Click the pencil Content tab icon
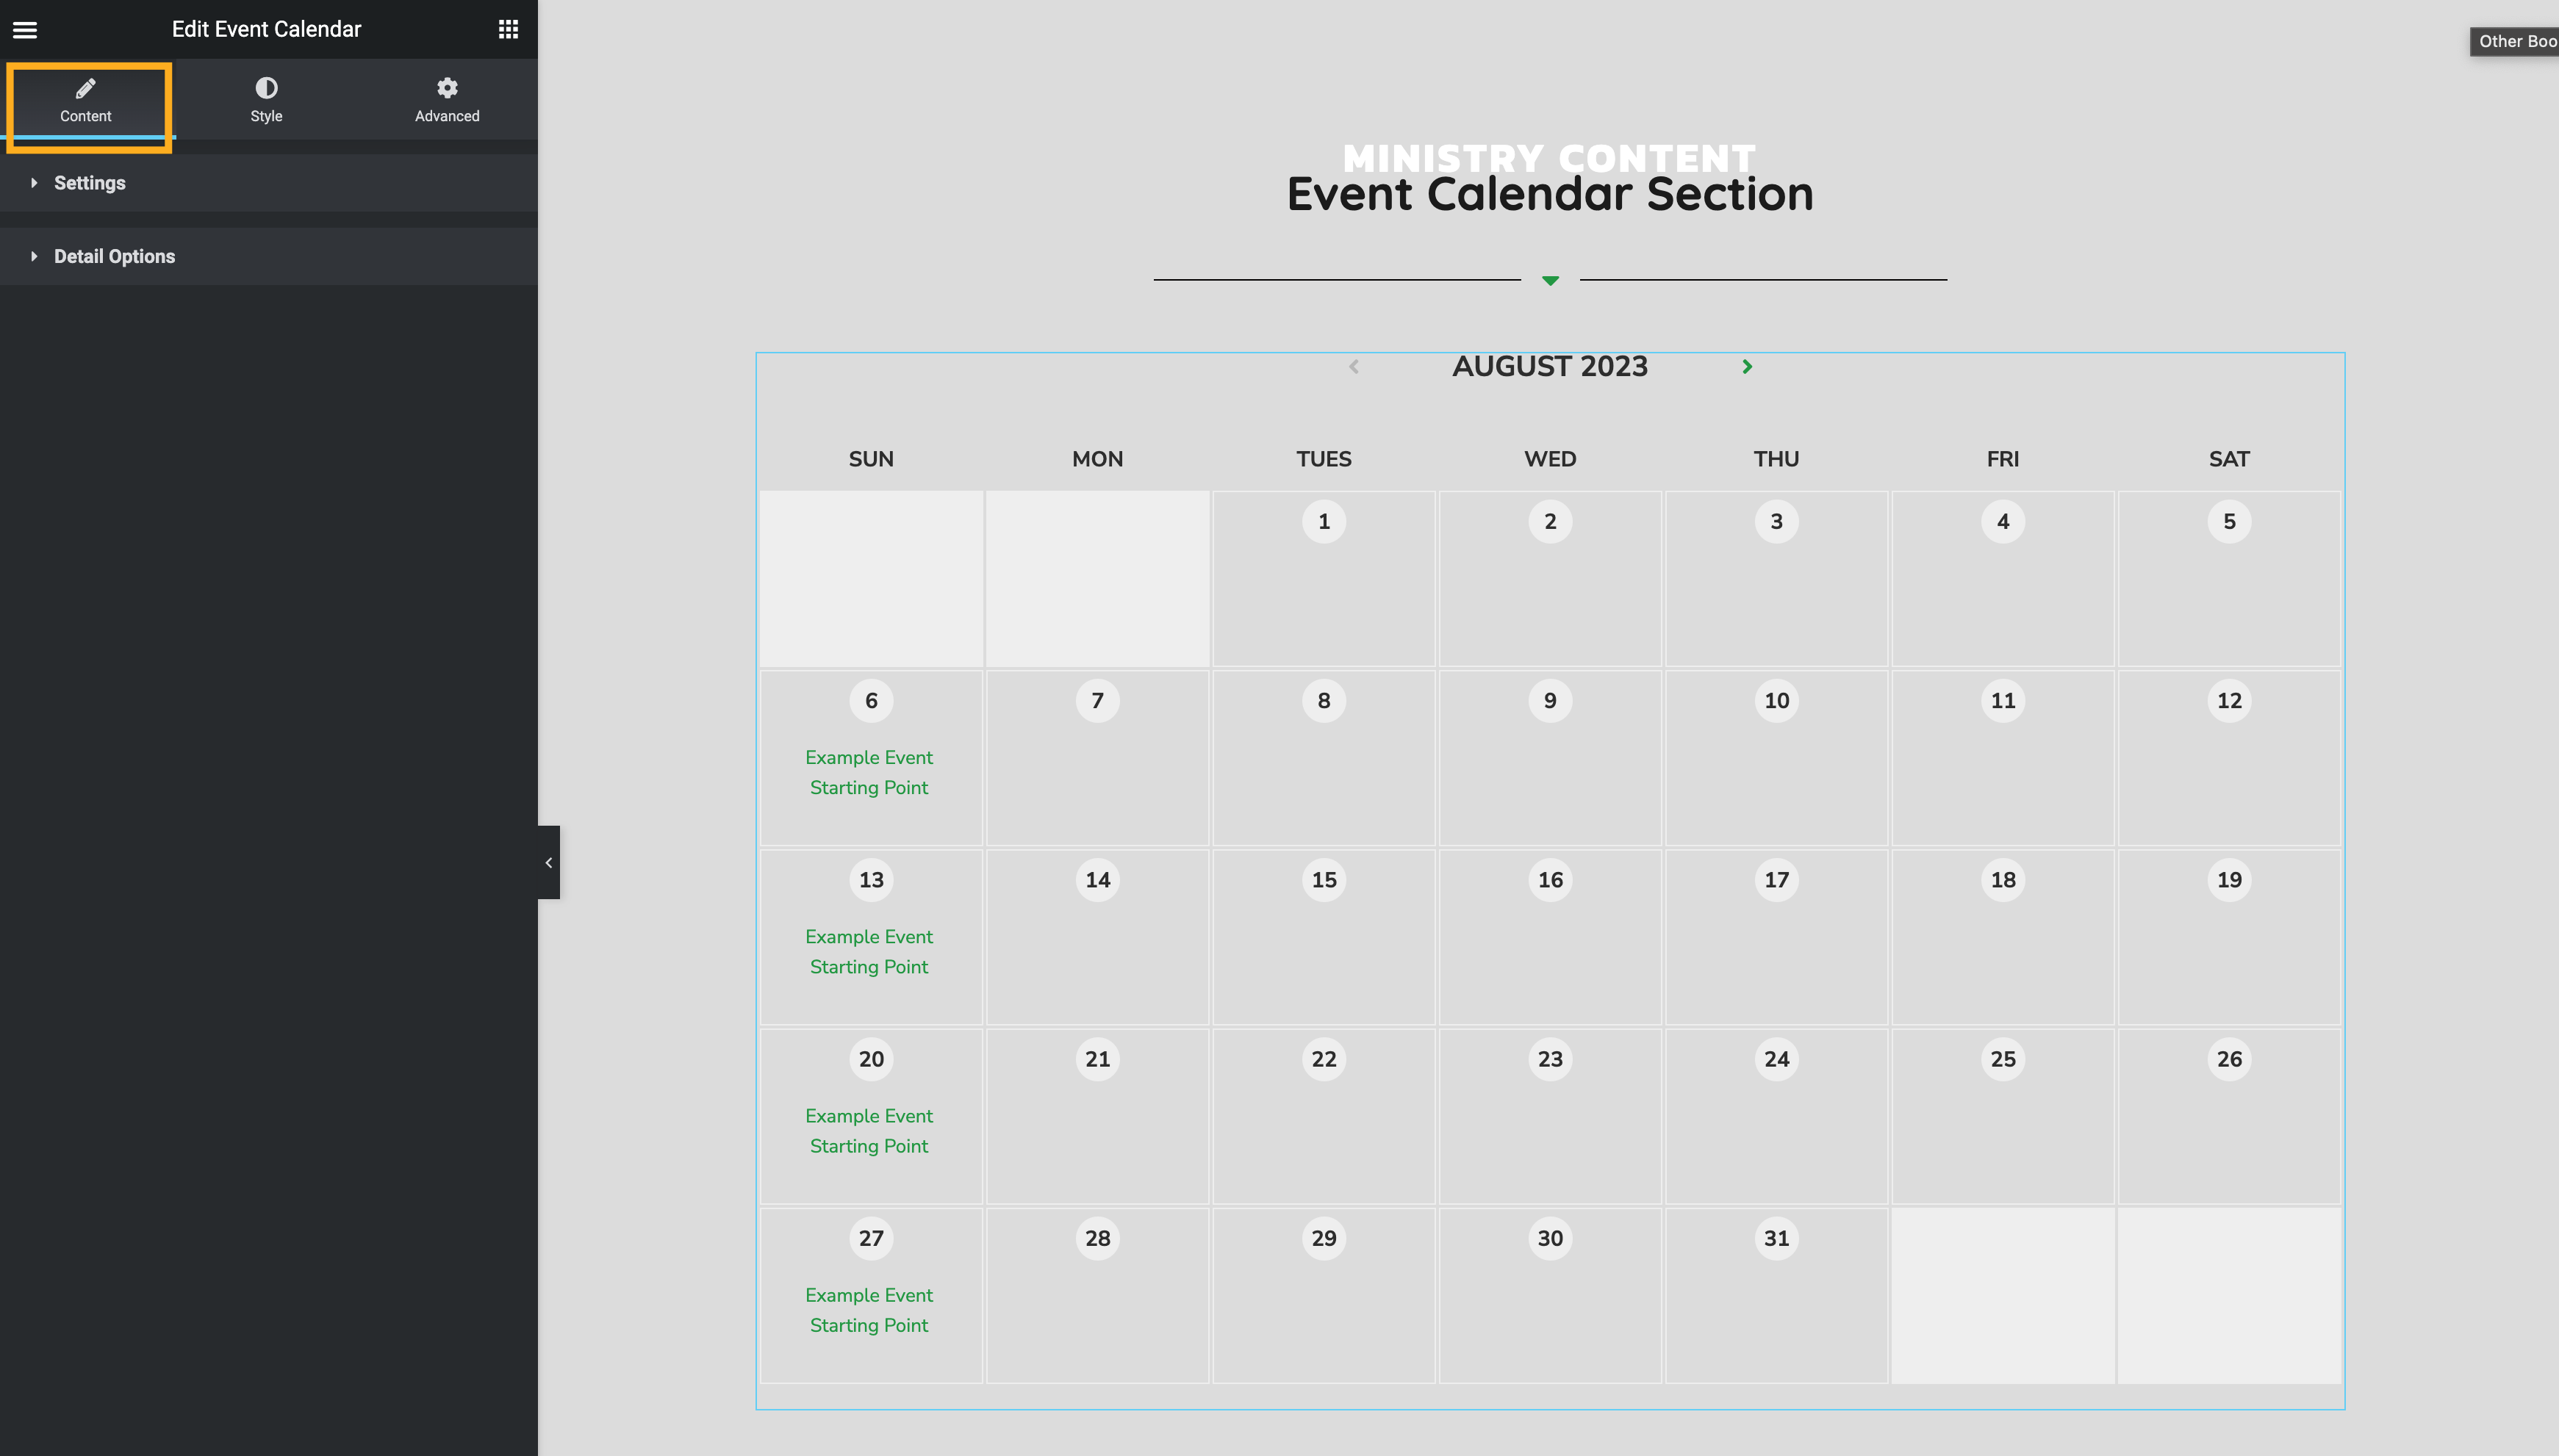Screen dimensions: 2559x1456 point(86,88)
